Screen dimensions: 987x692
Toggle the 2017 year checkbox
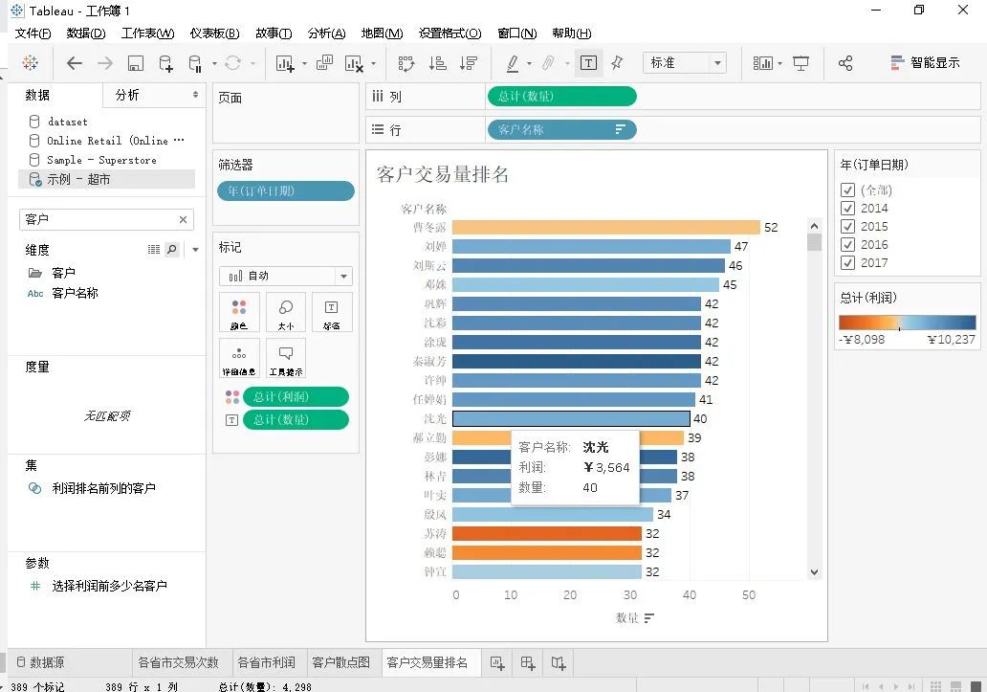848,262
